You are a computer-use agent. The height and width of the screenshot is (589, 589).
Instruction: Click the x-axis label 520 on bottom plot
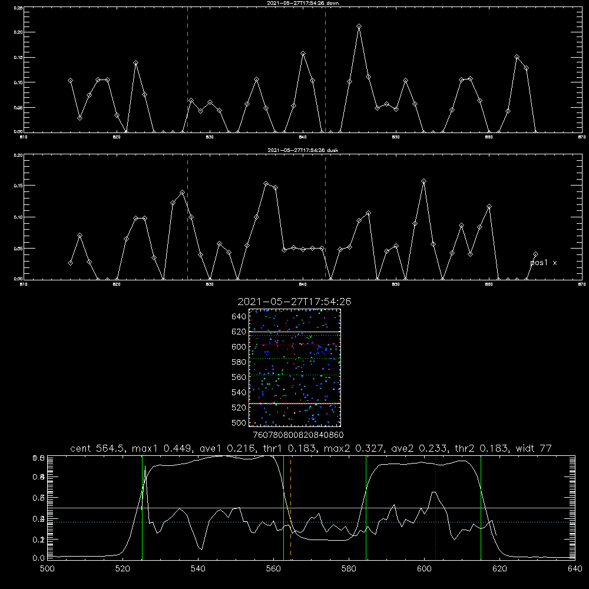coord(123,568)
